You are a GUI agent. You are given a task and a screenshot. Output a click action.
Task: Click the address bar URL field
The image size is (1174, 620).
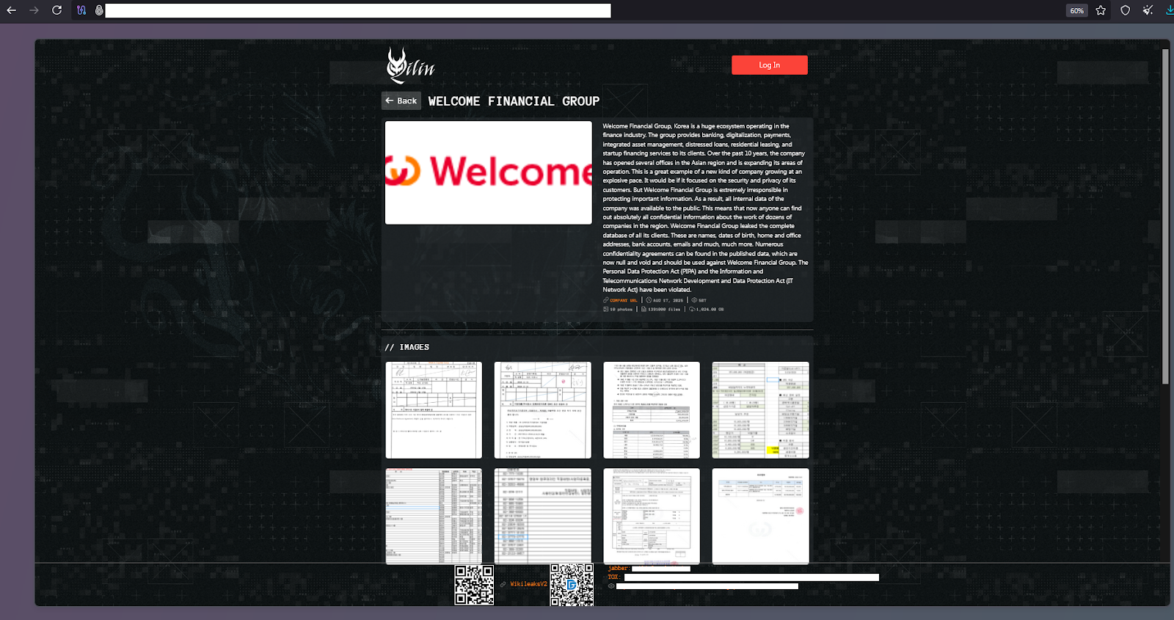coord(358,10)
